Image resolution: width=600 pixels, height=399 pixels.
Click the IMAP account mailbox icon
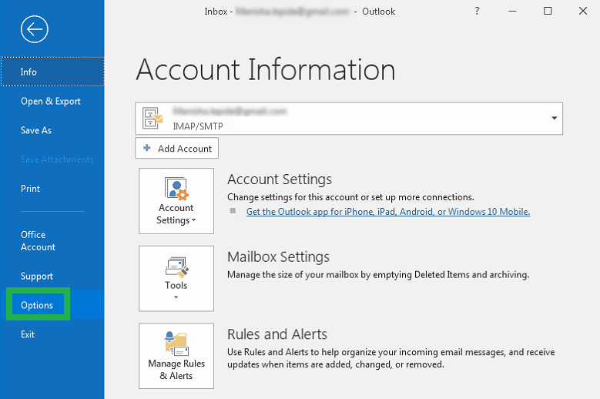click(153, 118)
